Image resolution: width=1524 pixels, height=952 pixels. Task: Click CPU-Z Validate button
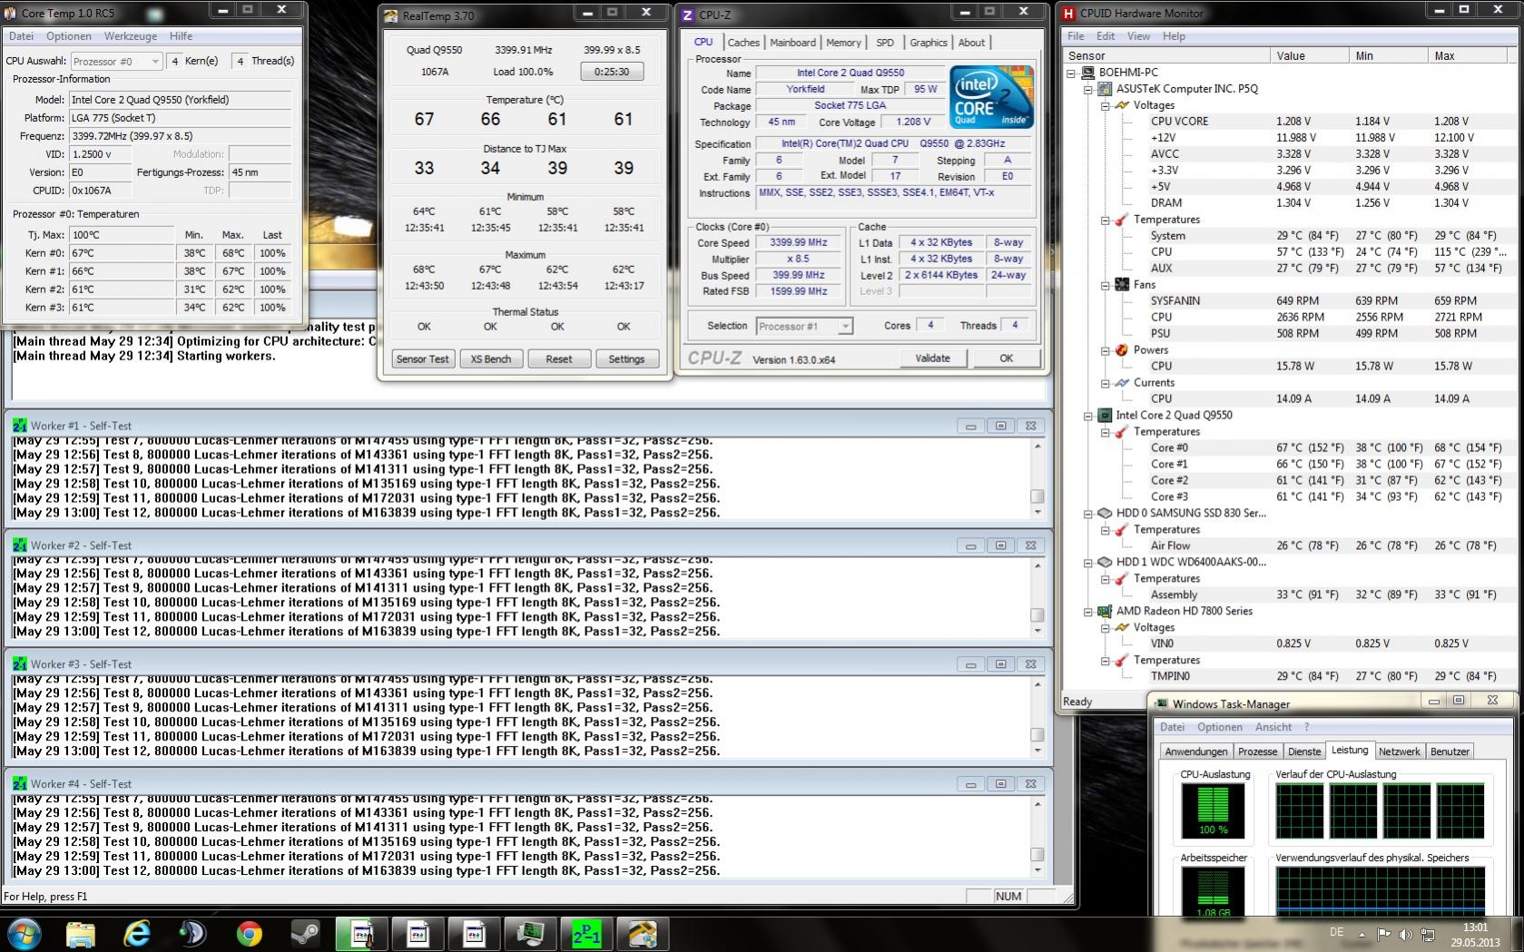coord(932,358)
